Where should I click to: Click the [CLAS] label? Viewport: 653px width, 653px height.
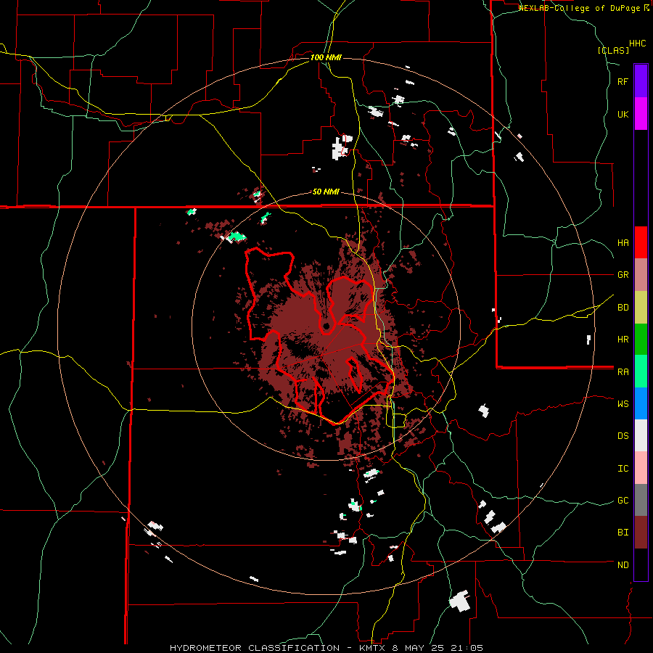click(x=613, y=51)
